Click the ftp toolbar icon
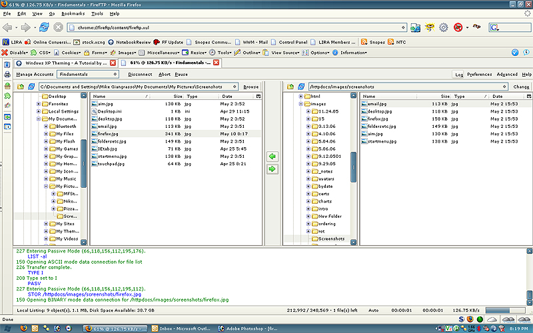The width and height of the screenshot is (533, 333). (x=476, y=27)
